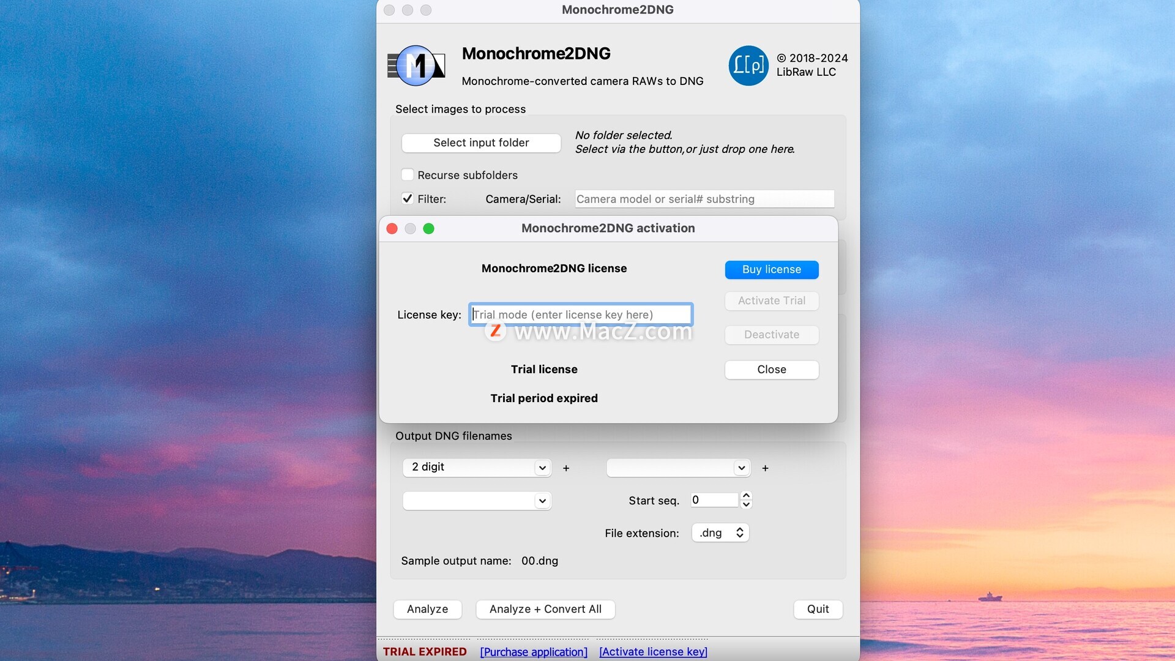Click the Buy license button
Screen dimensions: 1175x661
pyautogui.click(x=772, y=269)
